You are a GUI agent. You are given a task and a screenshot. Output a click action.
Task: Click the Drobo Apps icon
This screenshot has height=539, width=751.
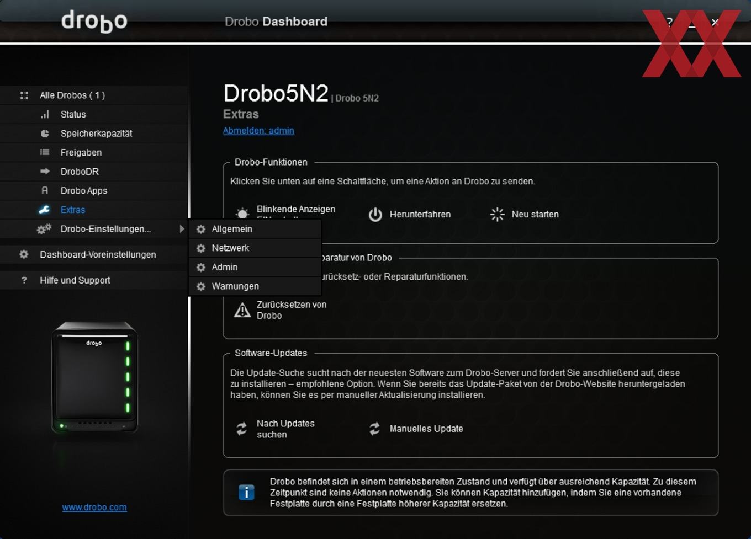pyautogui.click(x=45, y=190)
